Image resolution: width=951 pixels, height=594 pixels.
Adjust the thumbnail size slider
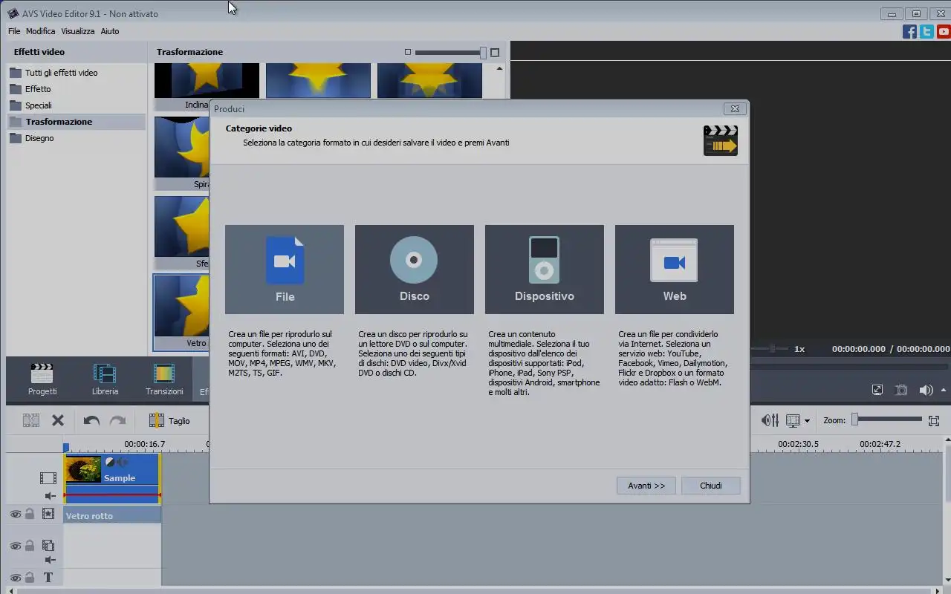tap(451, 53)
